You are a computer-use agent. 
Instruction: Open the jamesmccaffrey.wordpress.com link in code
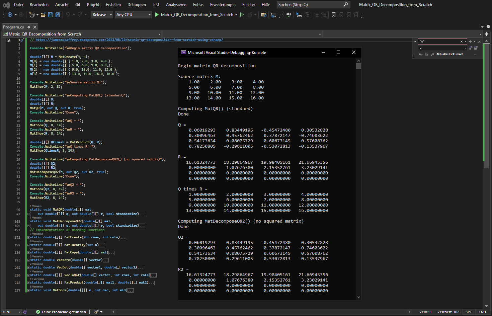129,40
